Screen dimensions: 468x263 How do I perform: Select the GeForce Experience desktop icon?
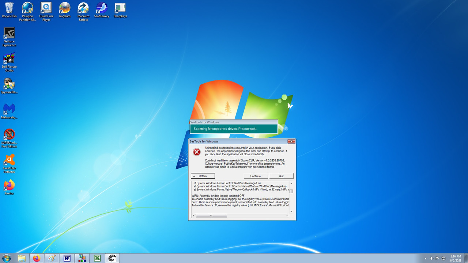[x=9, y=37]
